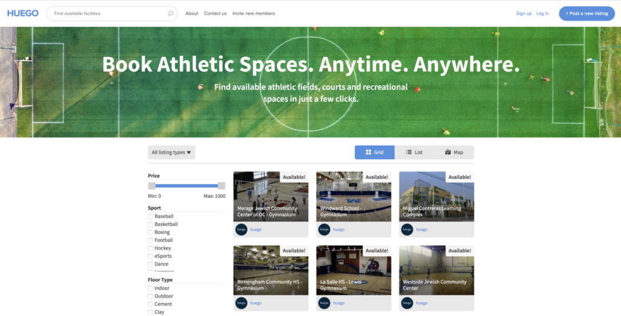621x316 pixels.
Task: Open the All listing types dropdown
Action: tap(172, 153)
